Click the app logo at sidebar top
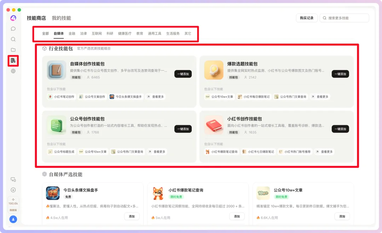 pos(13,18)
